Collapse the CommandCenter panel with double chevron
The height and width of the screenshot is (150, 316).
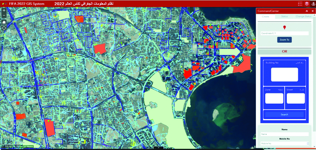click(x=307, y=11)
